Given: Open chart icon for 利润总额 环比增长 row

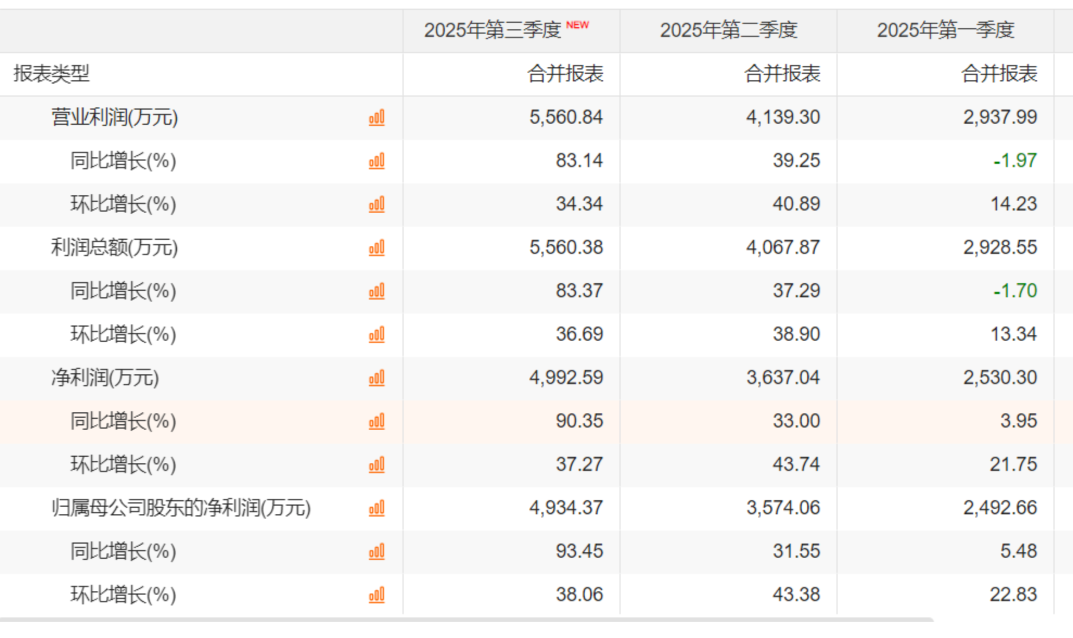Looking at the screenshot, I should pos(376,335).
